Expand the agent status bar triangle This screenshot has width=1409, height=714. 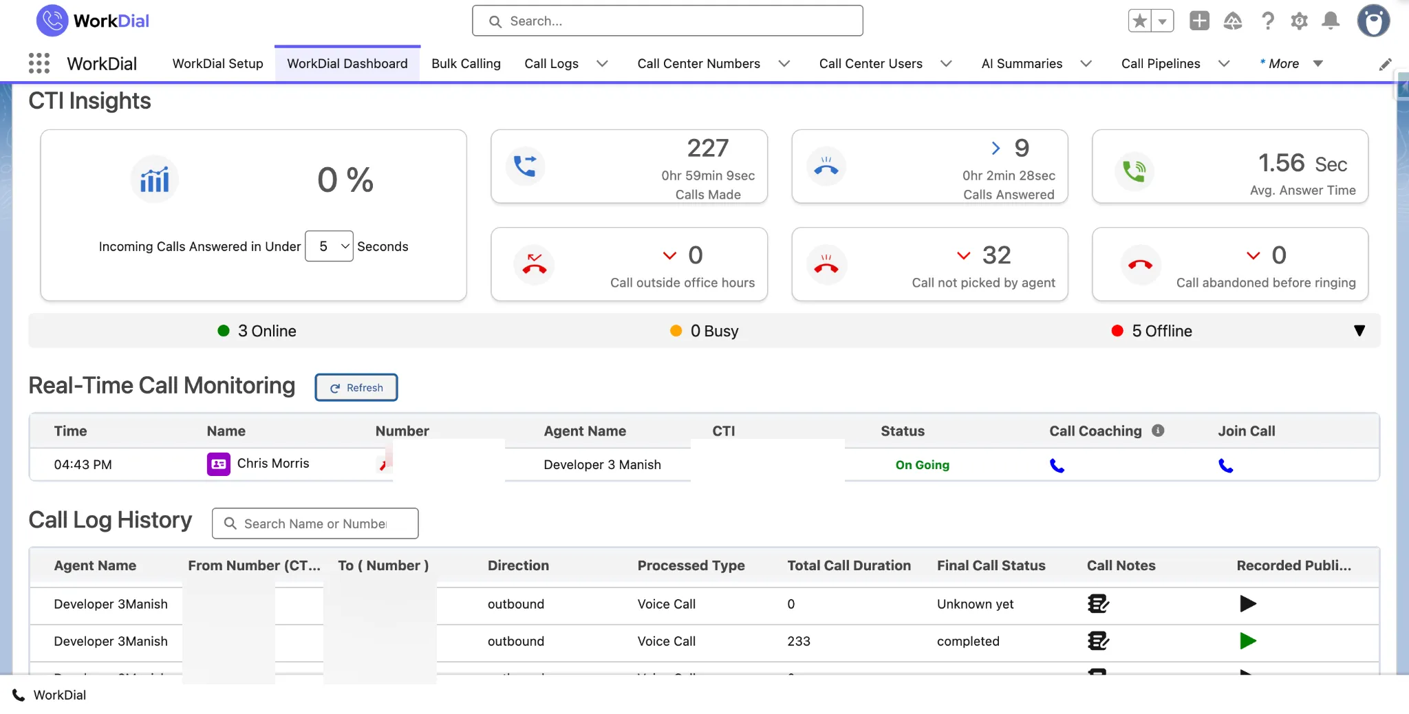click(1359, 331)
